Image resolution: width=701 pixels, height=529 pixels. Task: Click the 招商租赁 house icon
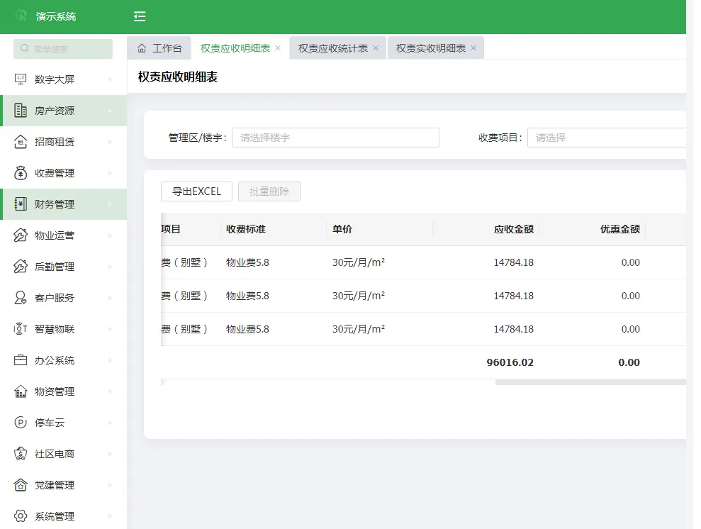pyautogui.click(x=21, y=142)
